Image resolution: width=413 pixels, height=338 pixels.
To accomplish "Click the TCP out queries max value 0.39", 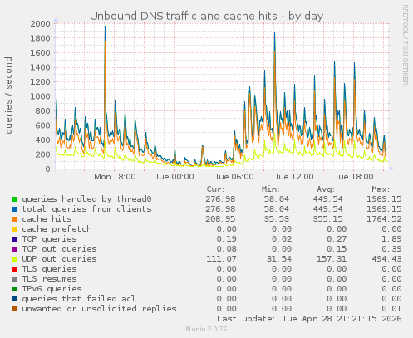I will tap(391, 249).
